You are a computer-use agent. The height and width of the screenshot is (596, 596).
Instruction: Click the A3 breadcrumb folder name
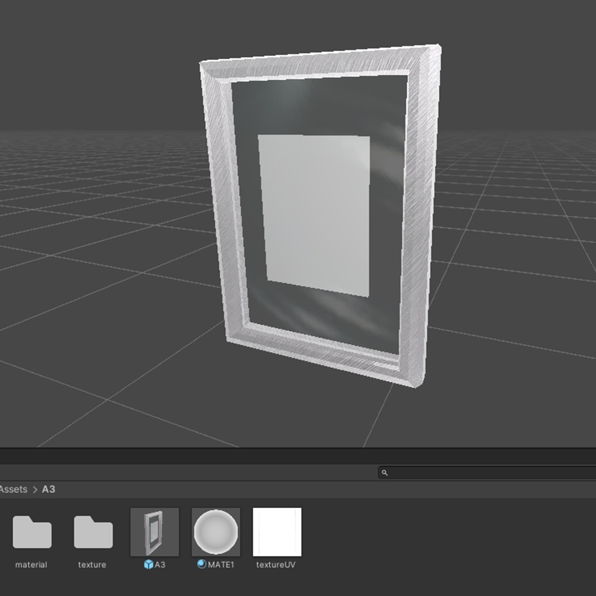48,489
